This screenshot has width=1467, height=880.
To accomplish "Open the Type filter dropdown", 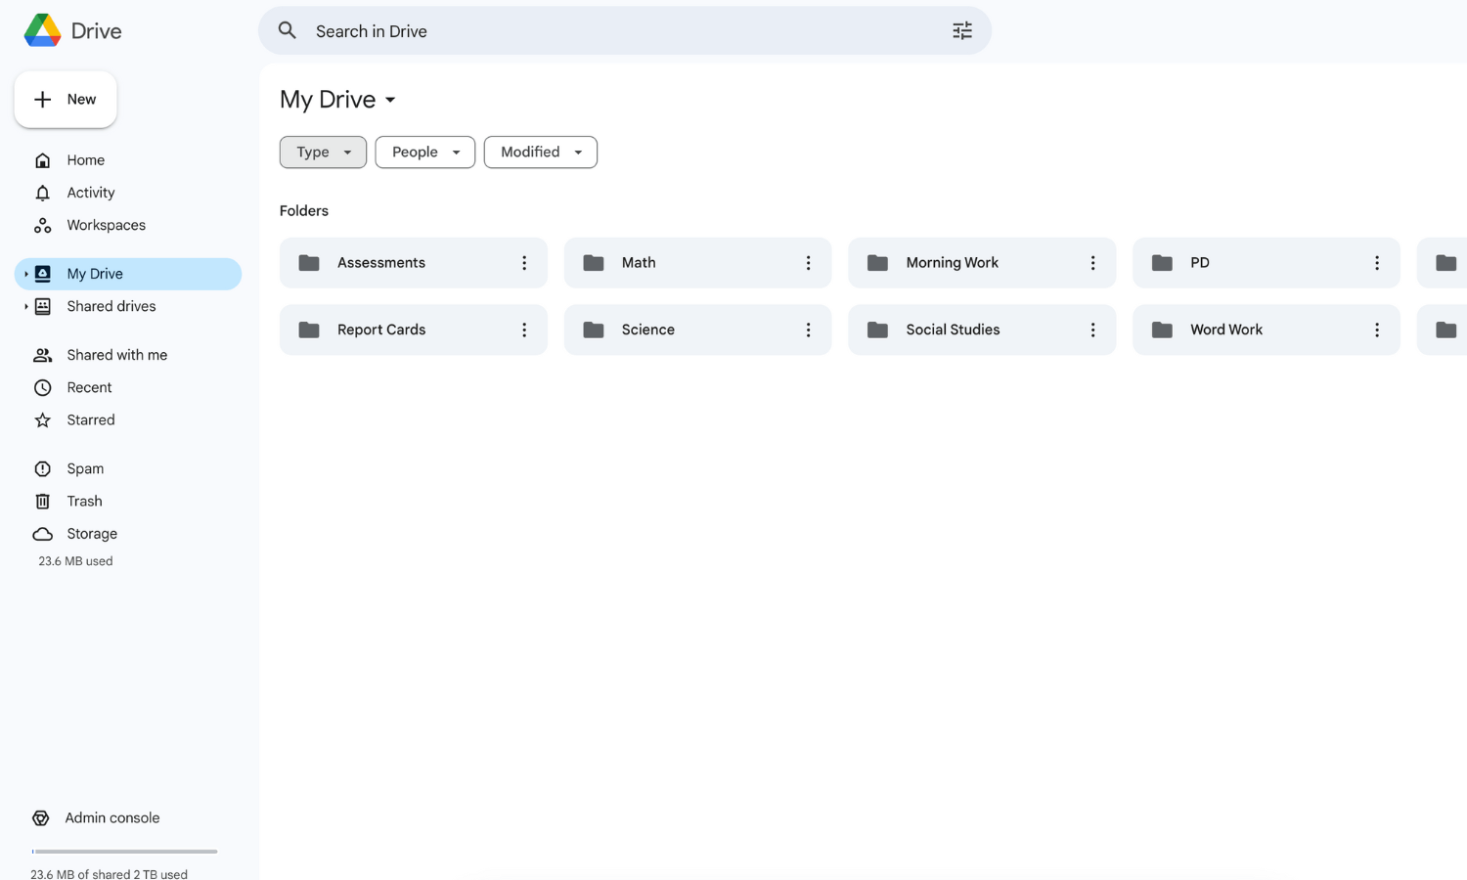I will coord(323,152).
